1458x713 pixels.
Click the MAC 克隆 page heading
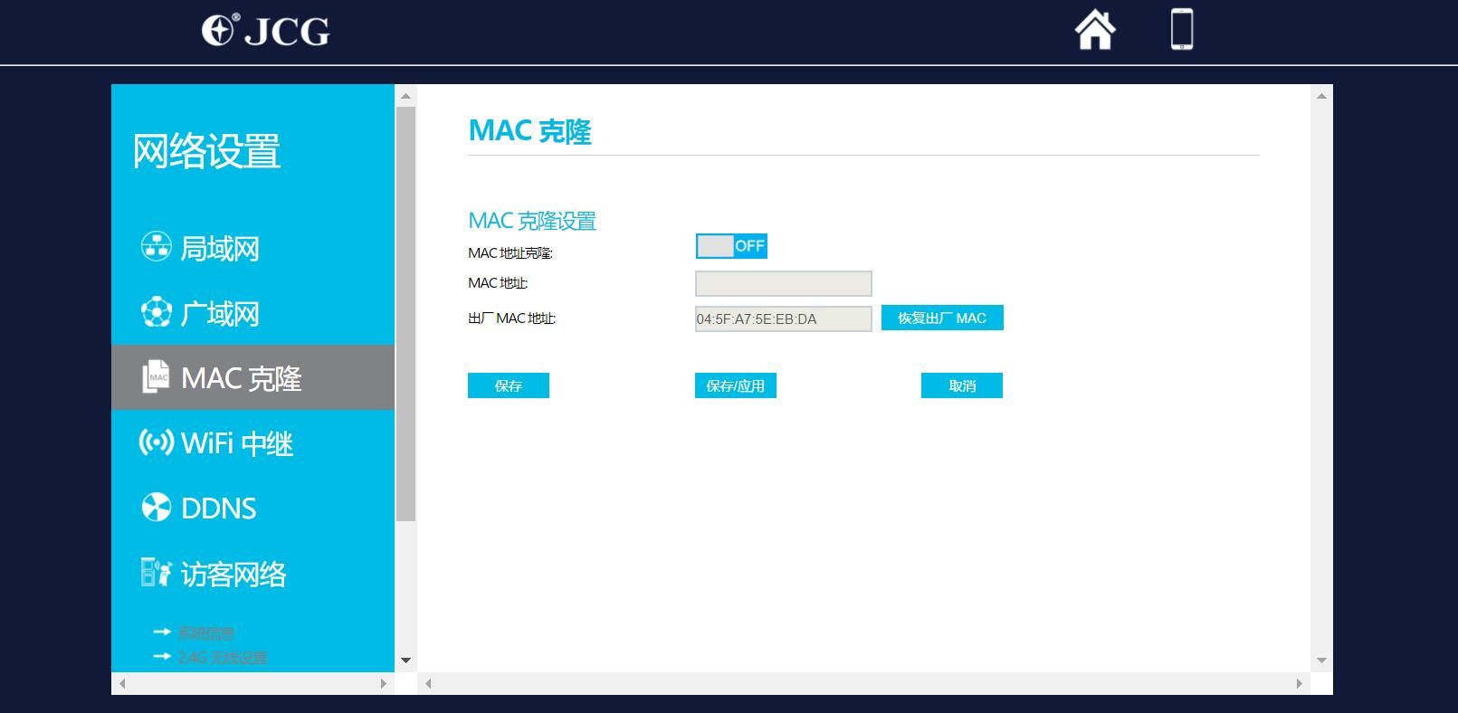click(x=529, y=131)
